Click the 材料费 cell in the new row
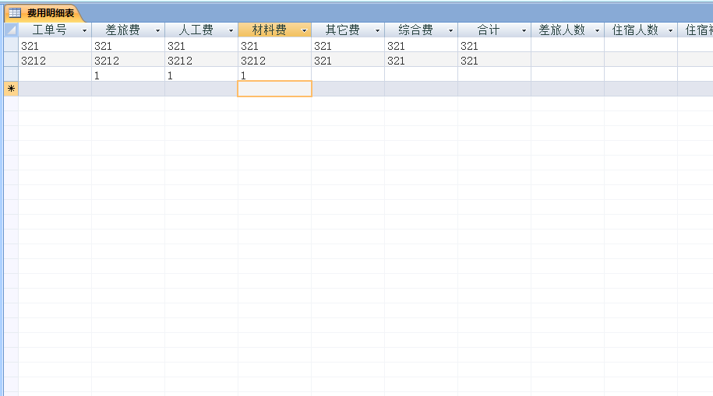Image resolution: width=713 pixels, height=396 pixels. [274, 89]
